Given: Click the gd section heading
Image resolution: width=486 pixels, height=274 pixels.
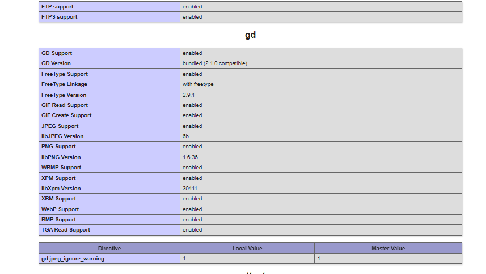Looking at the screenshot, I should (251, 35).
